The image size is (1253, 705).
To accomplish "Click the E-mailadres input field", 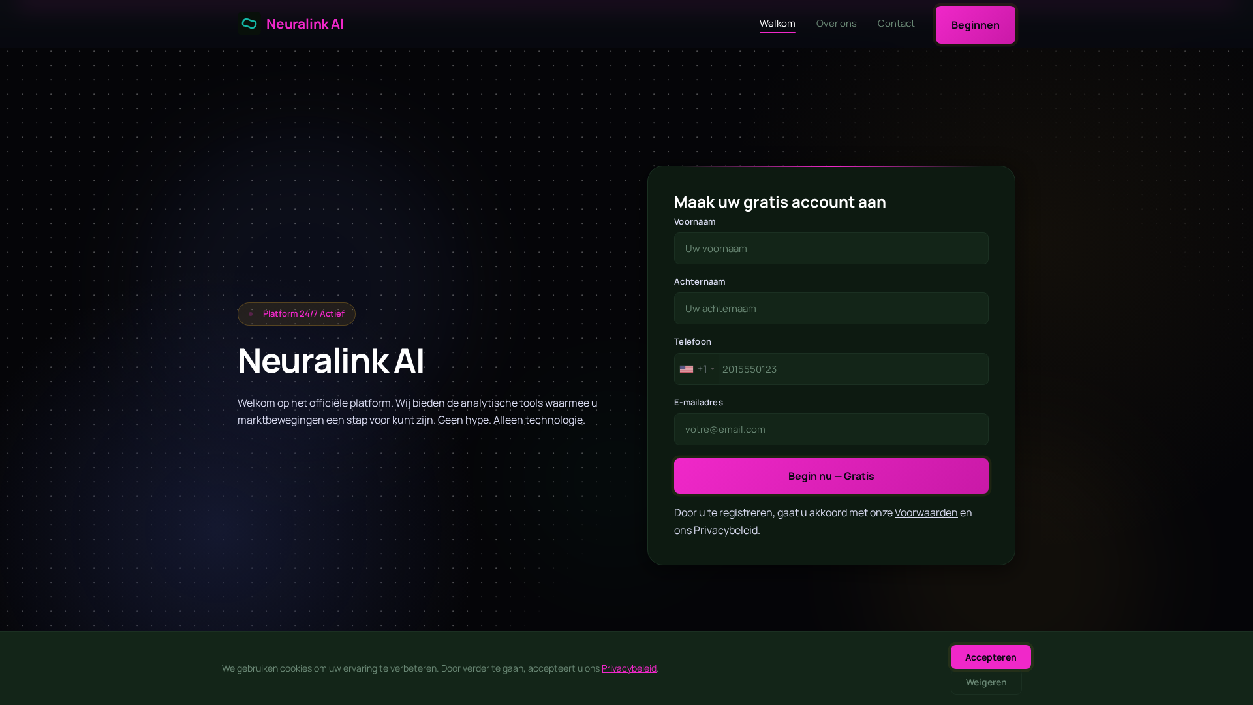I will 831,430.
